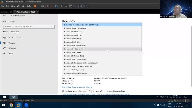The height and width of the screenshot is (108, 192).
Task: Open host Windows Start menu
Action: (4, 105)
